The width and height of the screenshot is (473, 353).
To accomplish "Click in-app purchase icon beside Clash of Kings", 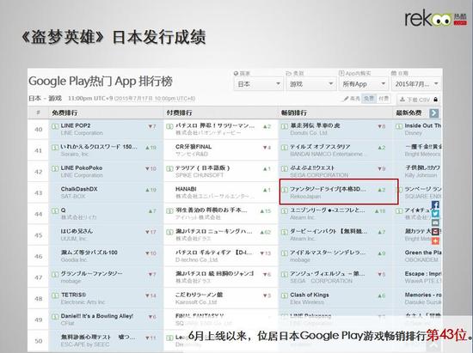I will point(284,295).
